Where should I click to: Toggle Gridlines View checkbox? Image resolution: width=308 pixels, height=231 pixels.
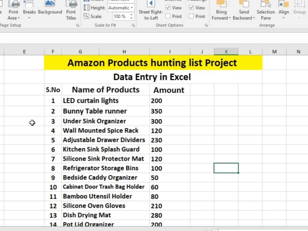(x=168, y=8)
